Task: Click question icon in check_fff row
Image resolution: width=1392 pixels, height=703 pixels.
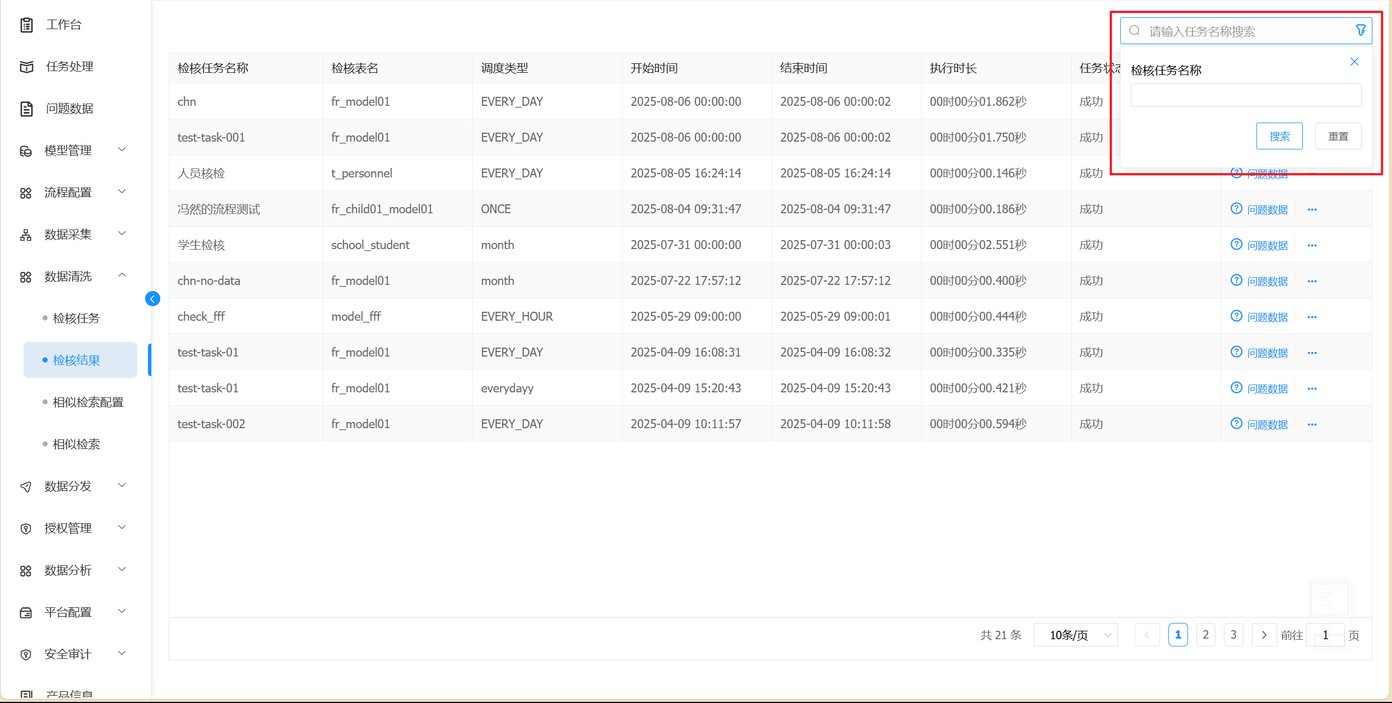Action: click(x=1236, y=316)
